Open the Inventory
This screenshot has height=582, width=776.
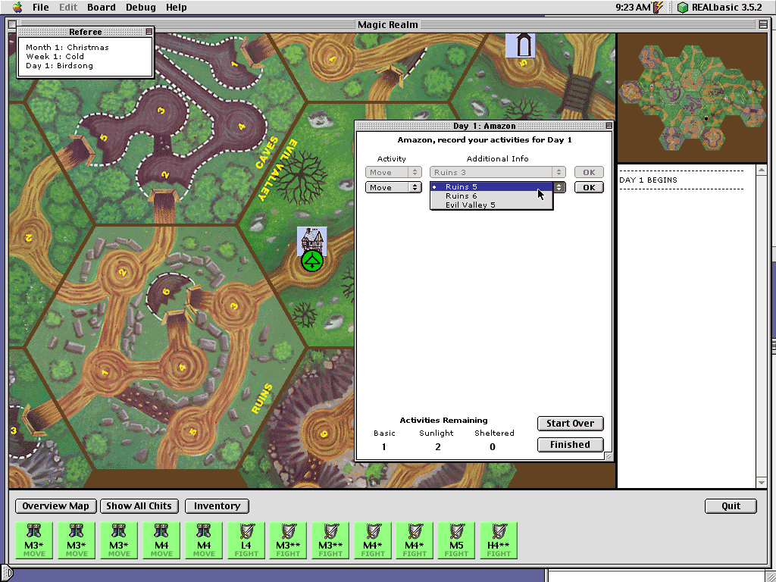point(217,505)
